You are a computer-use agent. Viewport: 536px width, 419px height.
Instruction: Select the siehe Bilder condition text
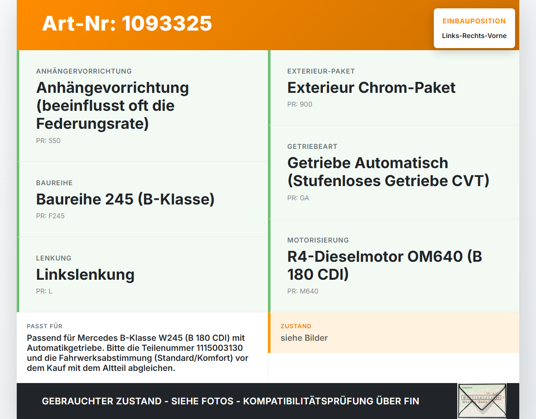point(304,338)
